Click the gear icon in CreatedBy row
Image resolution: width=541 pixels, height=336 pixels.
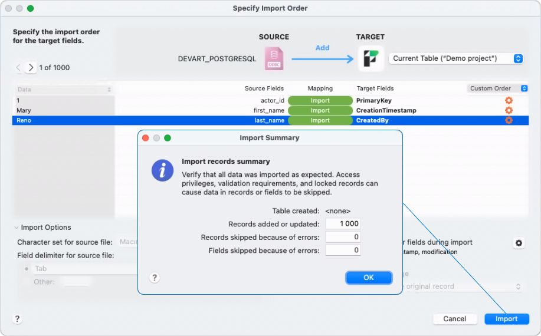(509, 120)
